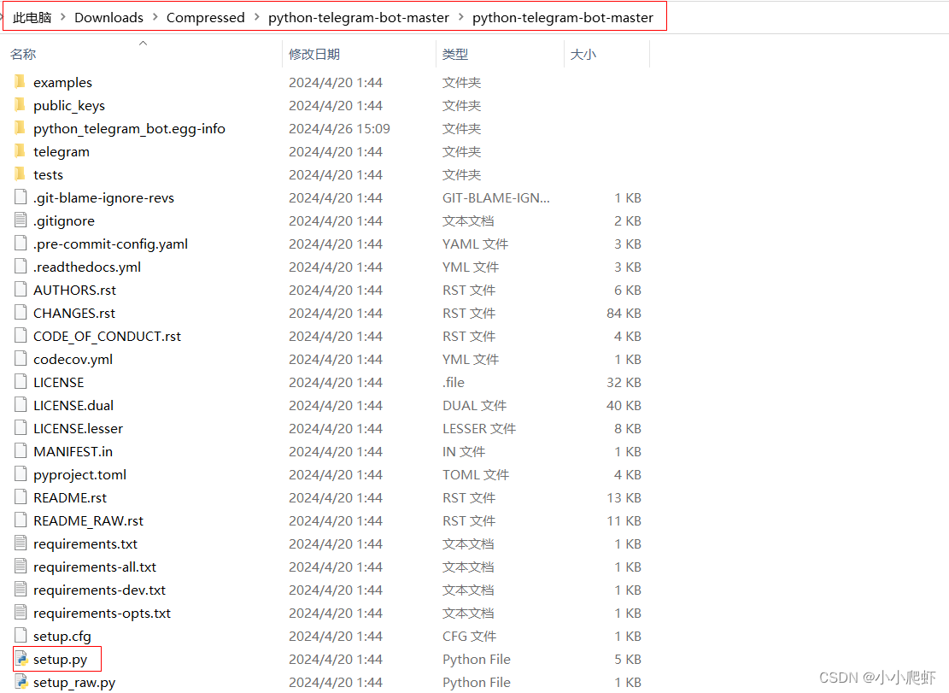949x693 pixels.
Task: Click the .git-blame-ignore-revs file icon
Action: (21, 197)
